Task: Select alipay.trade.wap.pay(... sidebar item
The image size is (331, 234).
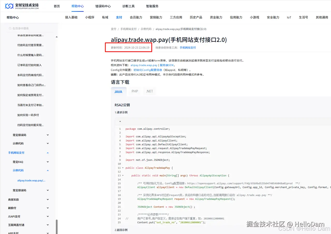Action: point(31,181)
